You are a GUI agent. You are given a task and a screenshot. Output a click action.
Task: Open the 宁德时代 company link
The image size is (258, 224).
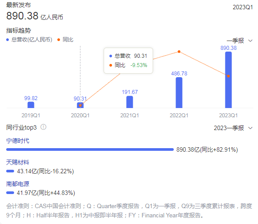[18, 141]
